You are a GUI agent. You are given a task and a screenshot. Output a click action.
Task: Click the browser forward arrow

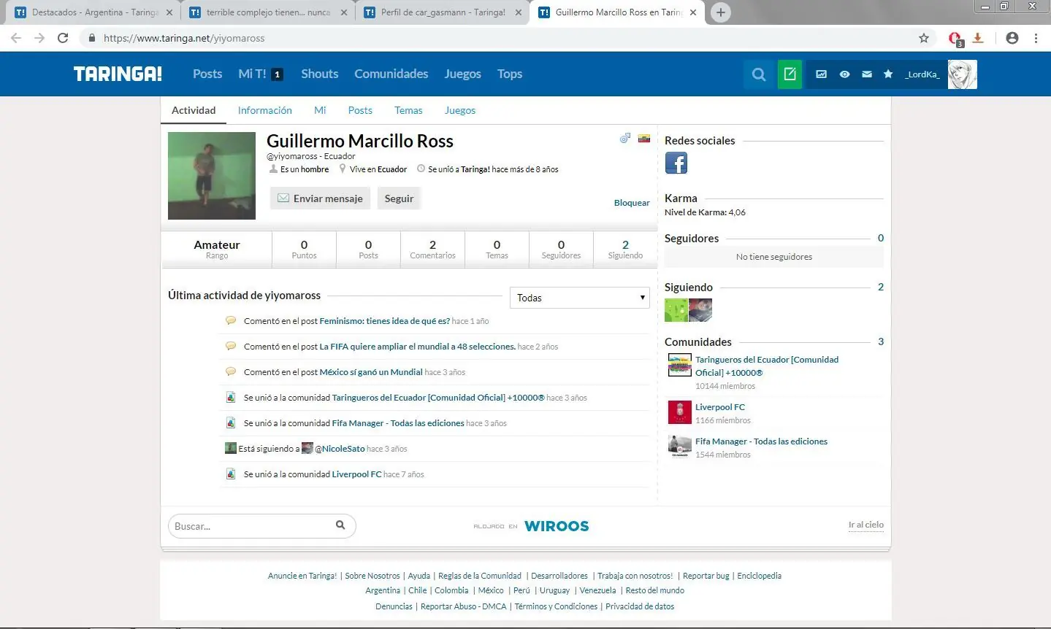39,38
